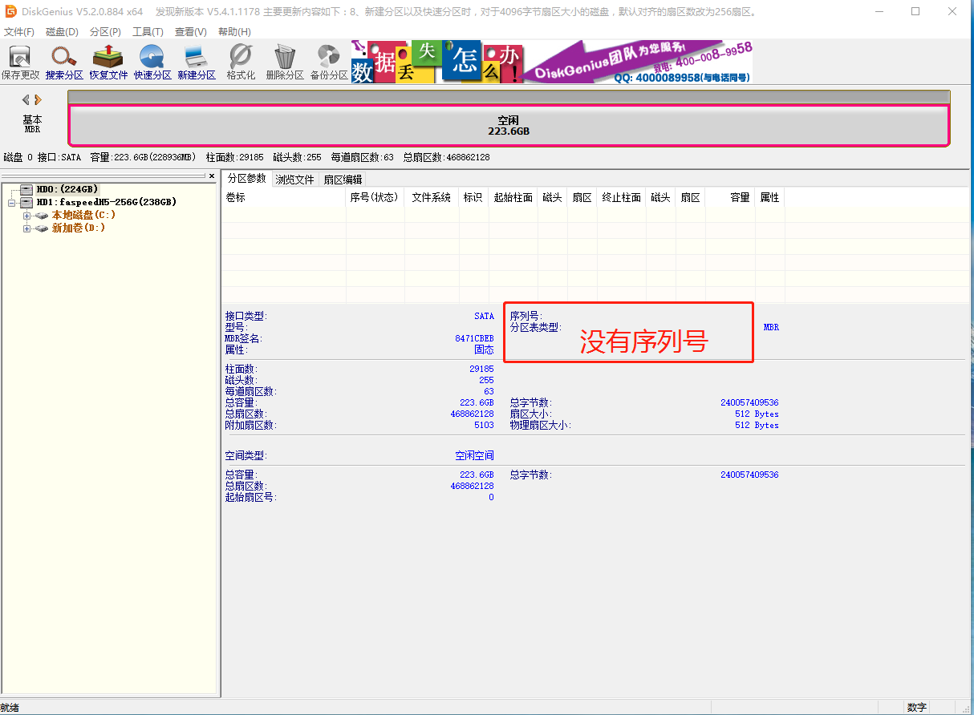Click the 就绪 status bar text
This screenshot has width=974, height=715.
click(x=10, y=708)
